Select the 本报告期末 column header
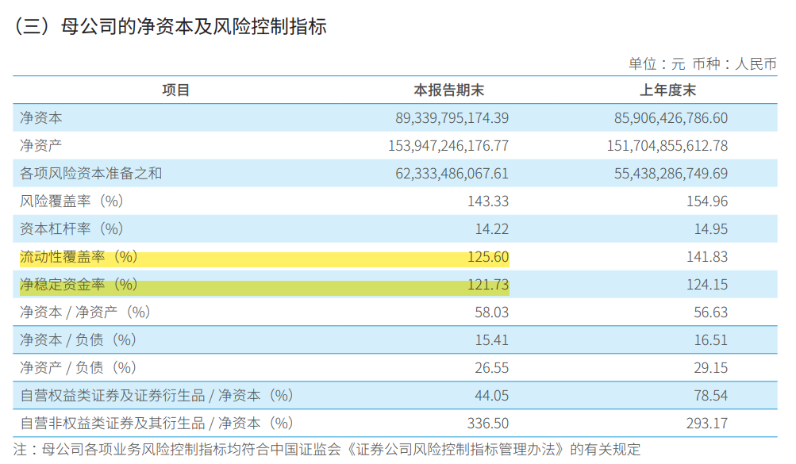The width and height of the screenshot is (796, 464). (x=448, y=90)
